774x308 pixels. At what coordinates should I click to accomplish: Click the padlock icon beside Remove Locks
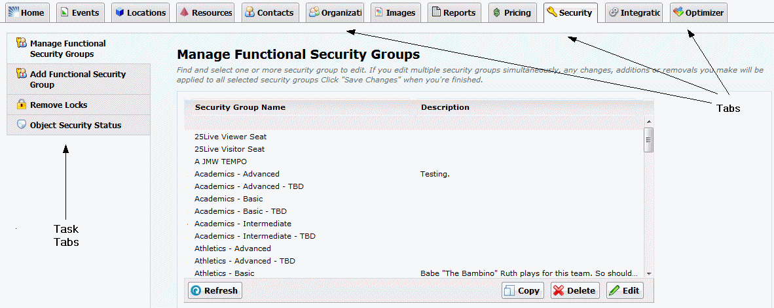21,105
